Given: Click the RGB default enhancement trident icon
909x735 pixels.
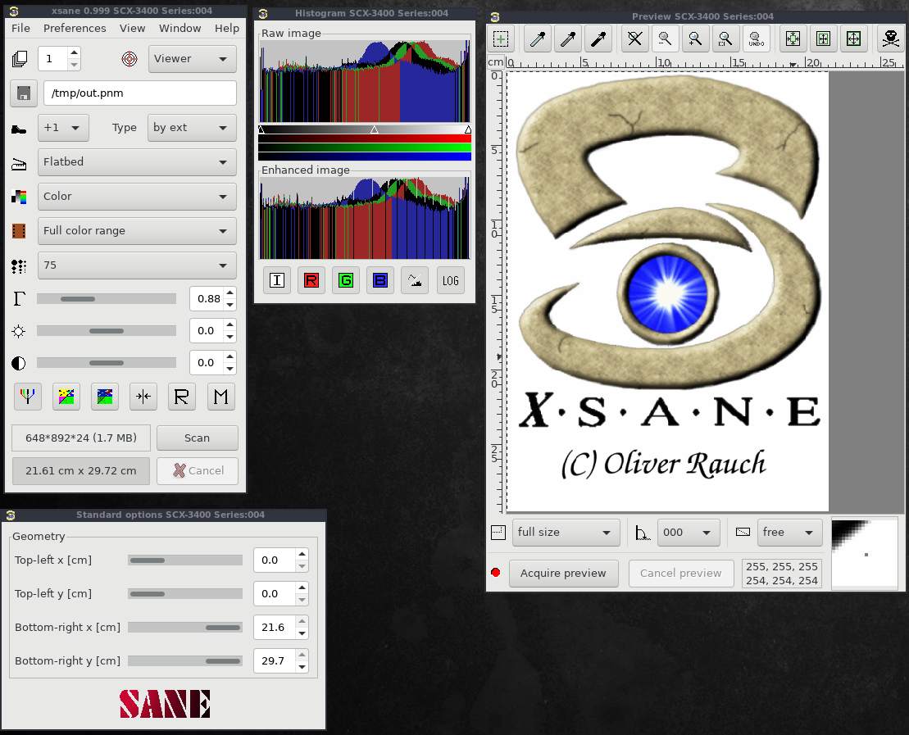Looking at the screenshot, I should (x=28, y=397).
